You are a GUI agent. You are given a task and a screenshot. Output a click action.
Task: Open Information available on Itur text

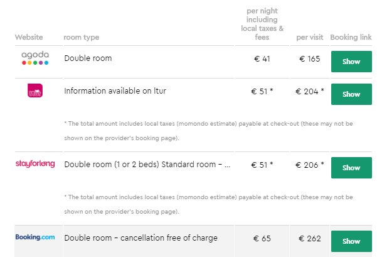pyautogui.click(x=115, y=91)
